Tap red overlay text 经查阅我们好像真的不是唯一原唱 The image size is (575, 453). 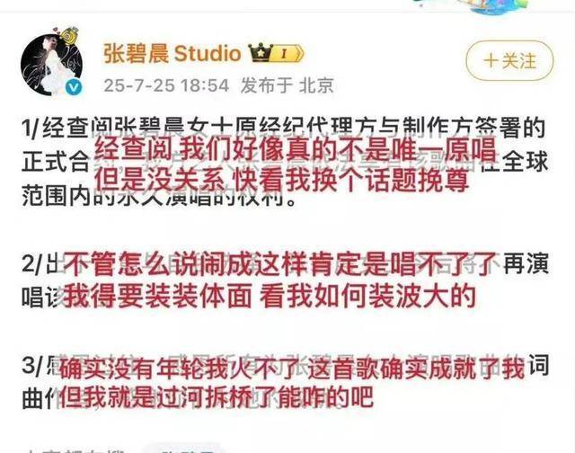[x=295, y=150]
